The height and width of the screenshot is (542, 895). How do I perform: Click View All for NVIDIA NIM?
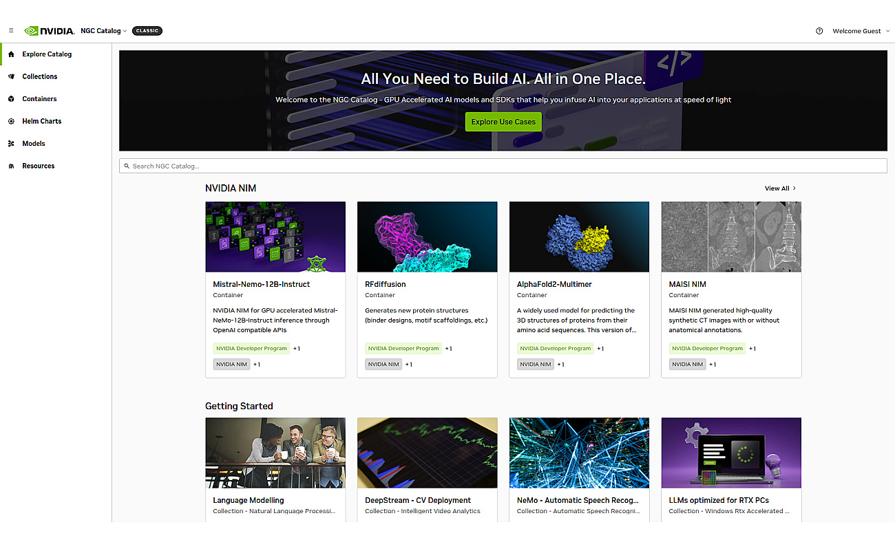780,188
